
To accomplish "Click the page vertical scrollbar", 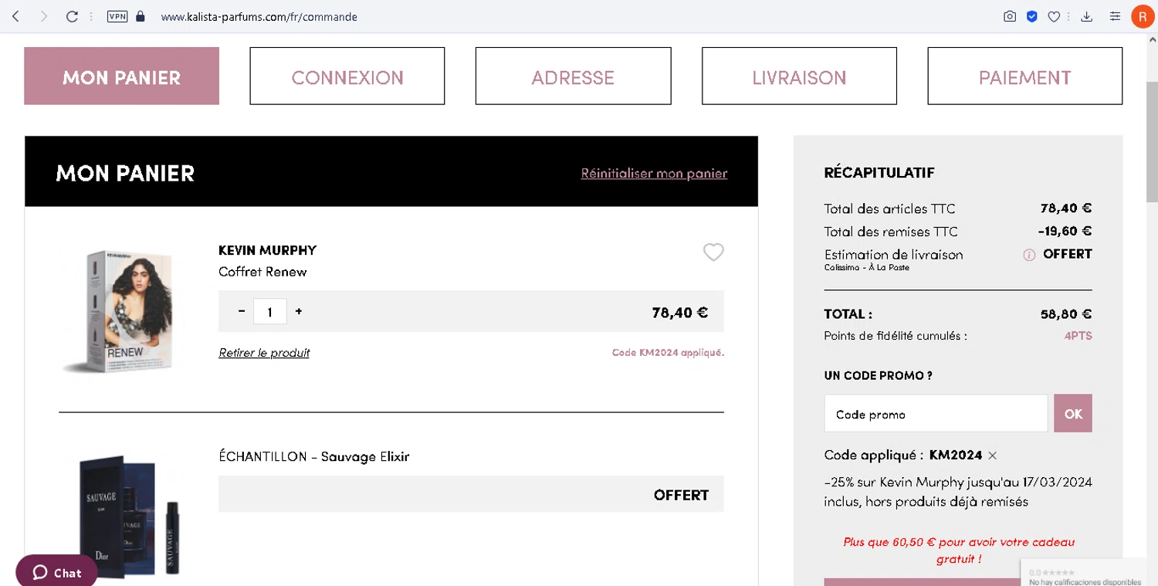I will tap(1152, 141).
